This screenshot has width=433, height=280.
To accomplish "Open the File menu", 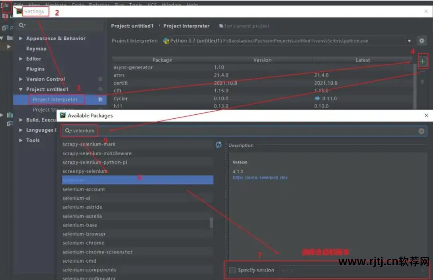I will (5, 5).
